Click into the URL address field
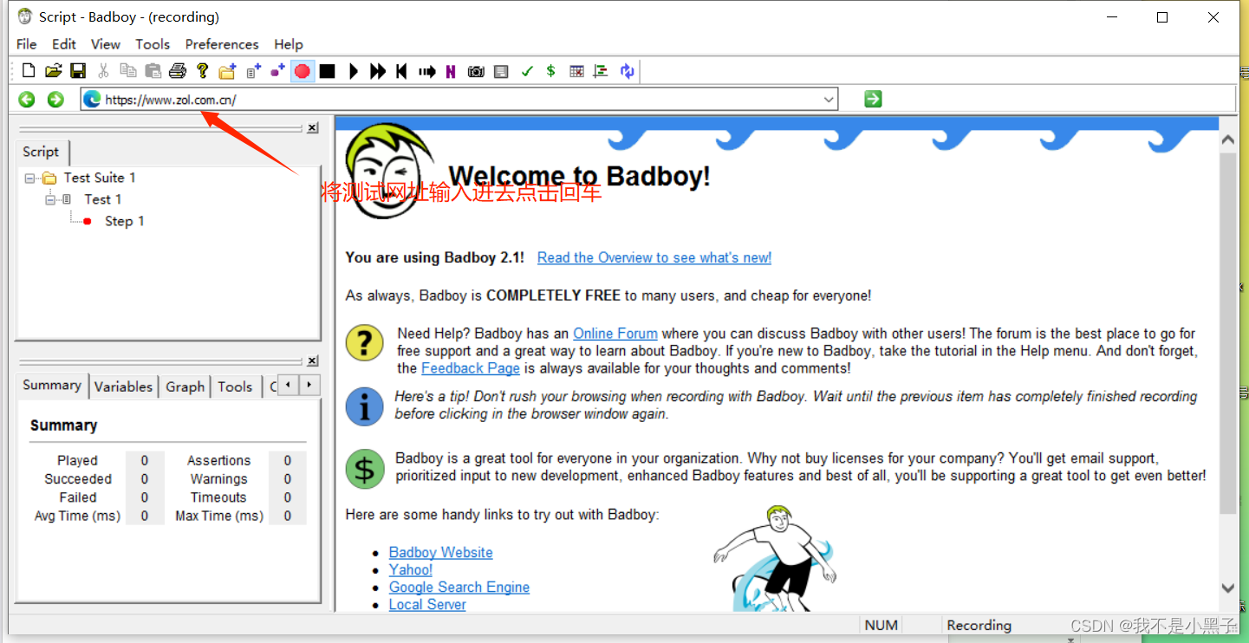This screenshot has height=643, width=1249. click(x=459, y=100)
